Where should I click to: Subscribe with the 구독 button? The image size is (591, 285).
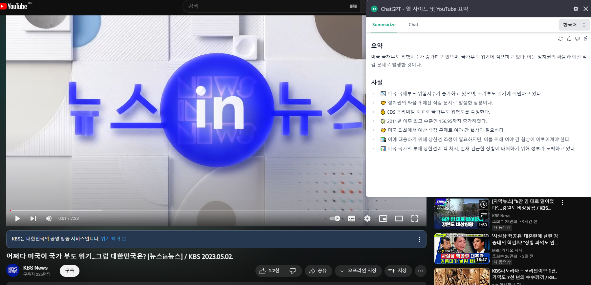pos(70,271)
